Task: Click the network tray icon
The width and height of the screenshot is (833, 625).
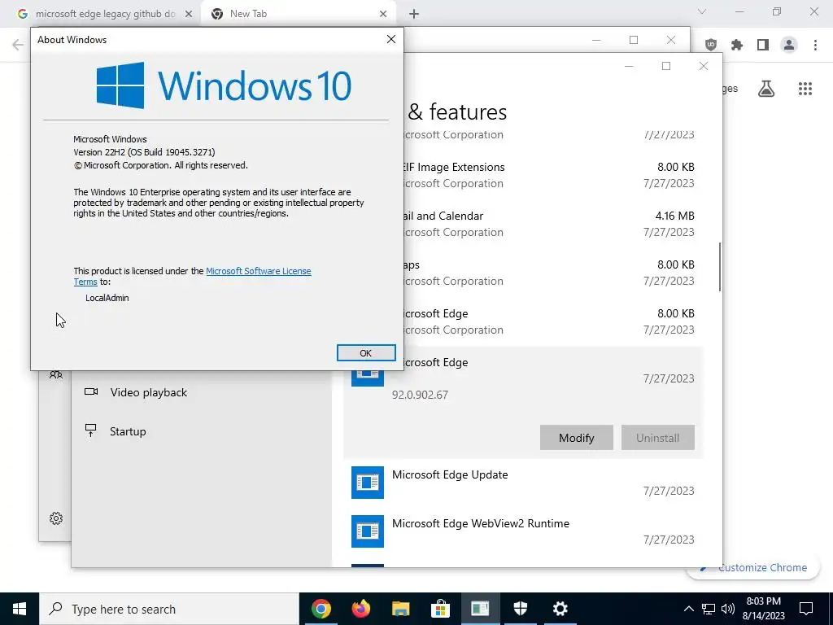Action: coord(709,609)
